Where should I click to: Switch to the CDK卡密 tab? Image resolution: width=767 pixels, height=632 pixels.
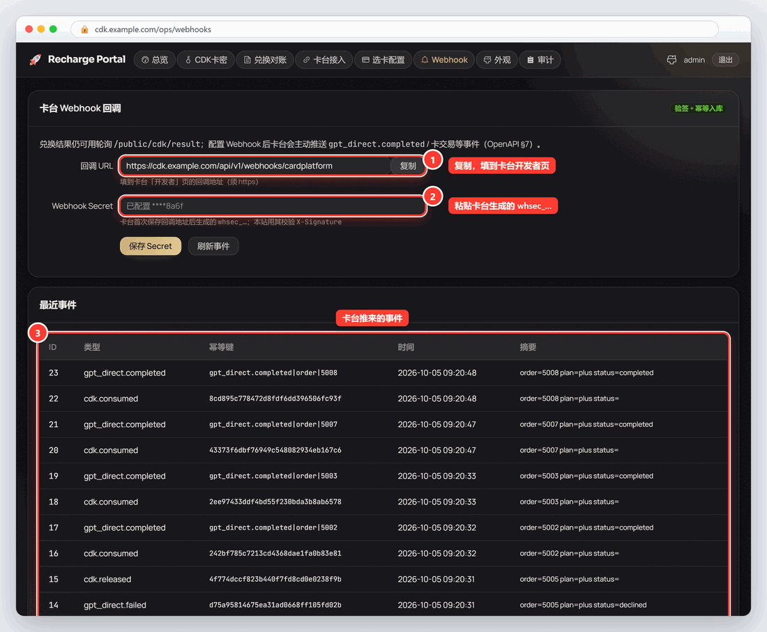(206, 60)
